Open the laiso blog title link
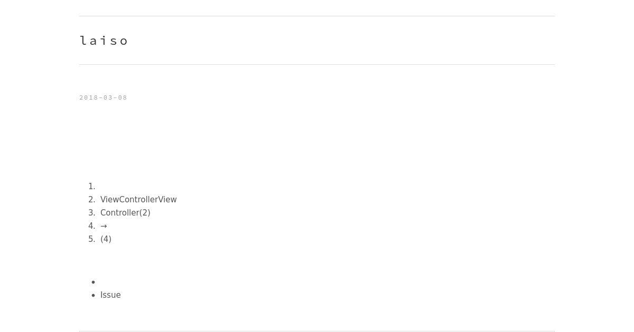The height and width of the screenshot is (332, 634). [x=104, y=41]
